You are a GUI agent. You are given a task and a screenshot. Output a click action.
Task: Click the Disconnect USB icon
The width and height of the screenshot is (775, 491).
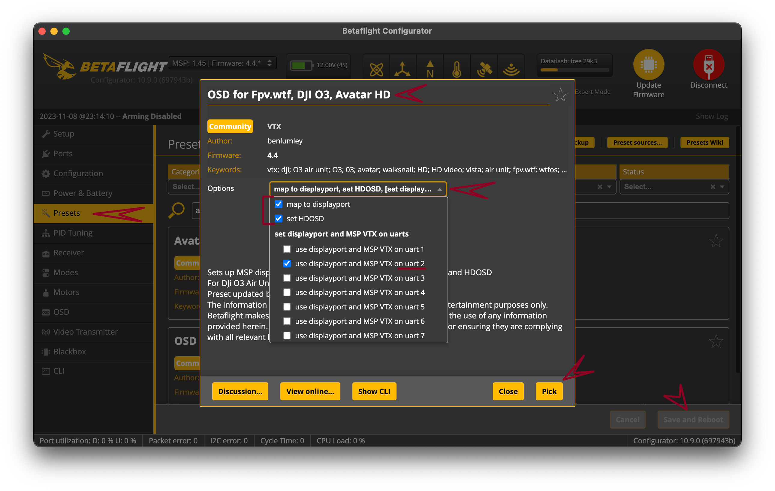pyautogui.click(x=708, y=64)
